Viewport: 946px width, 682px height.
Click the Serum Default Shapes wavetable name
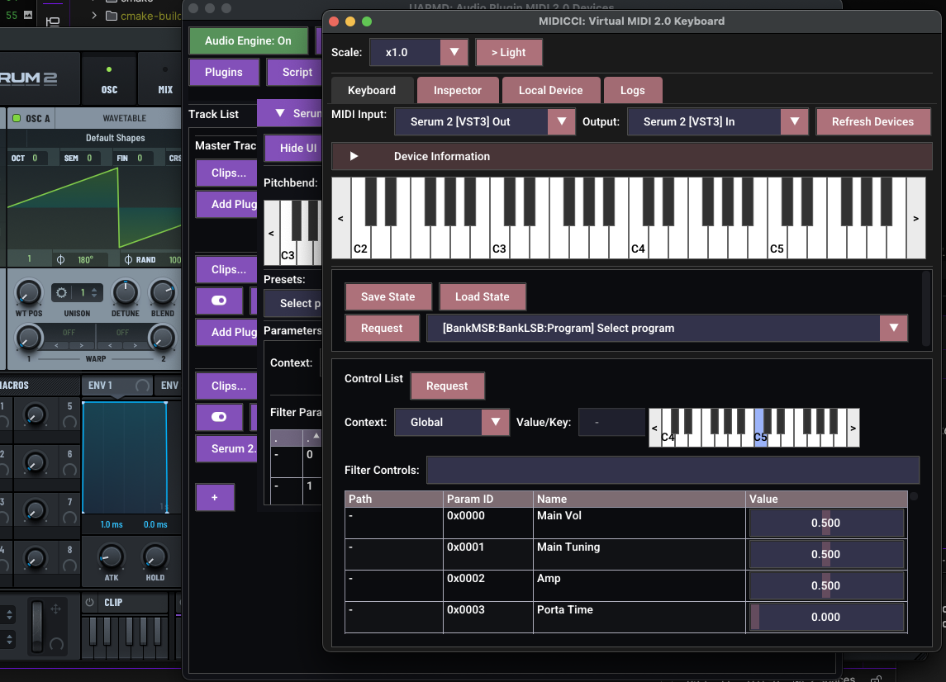tap(115, 138)
